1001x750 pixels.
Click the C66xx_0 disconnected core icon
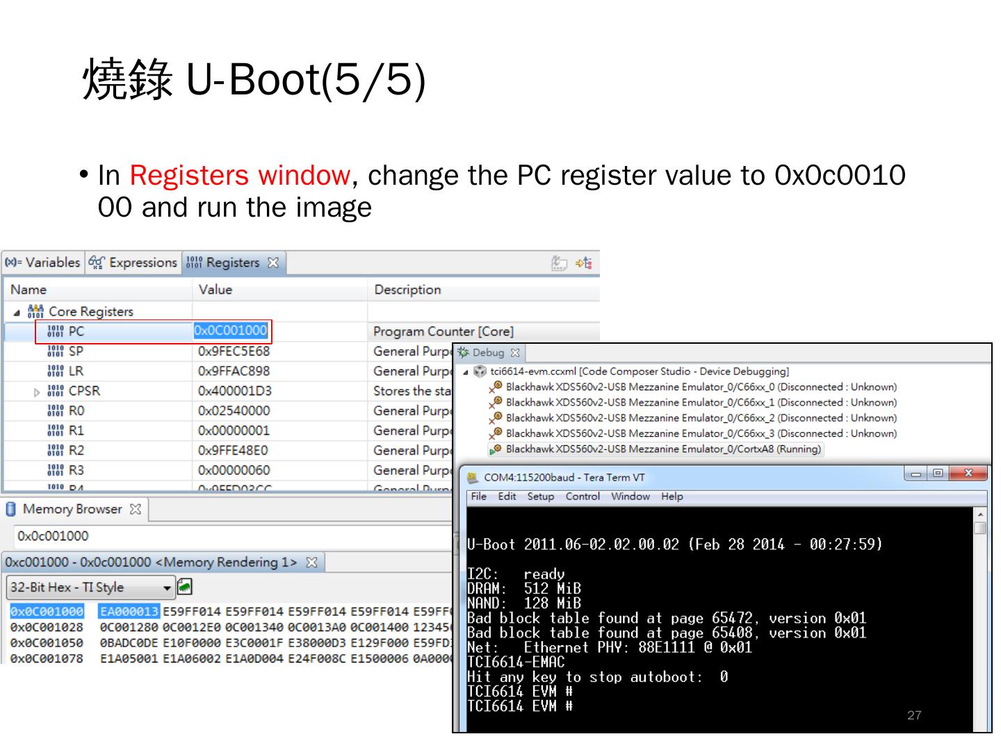(x=495, y=387)
